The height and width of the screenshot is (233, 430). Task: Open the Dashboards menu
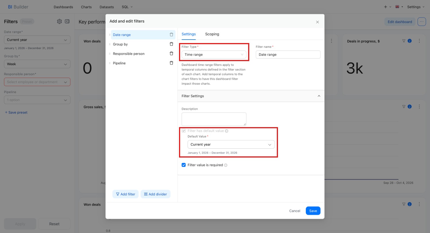[63, 7]
